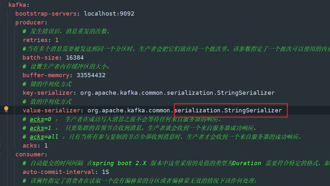Viewport: 330px width, 186px height.
Task: Click the red-boxed serialization.StringSerializer text
Action: pos(228,110)
